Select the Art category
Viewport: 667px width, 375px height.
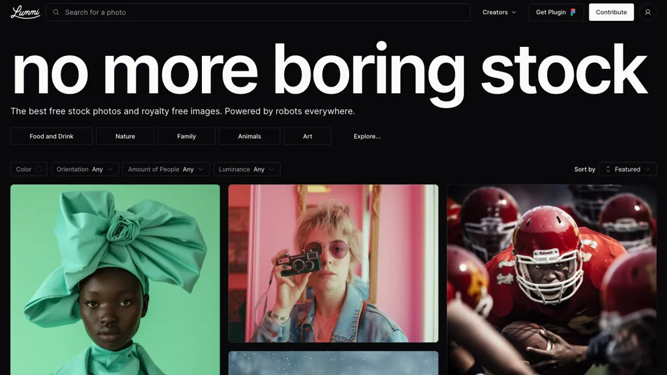[307, 136]
